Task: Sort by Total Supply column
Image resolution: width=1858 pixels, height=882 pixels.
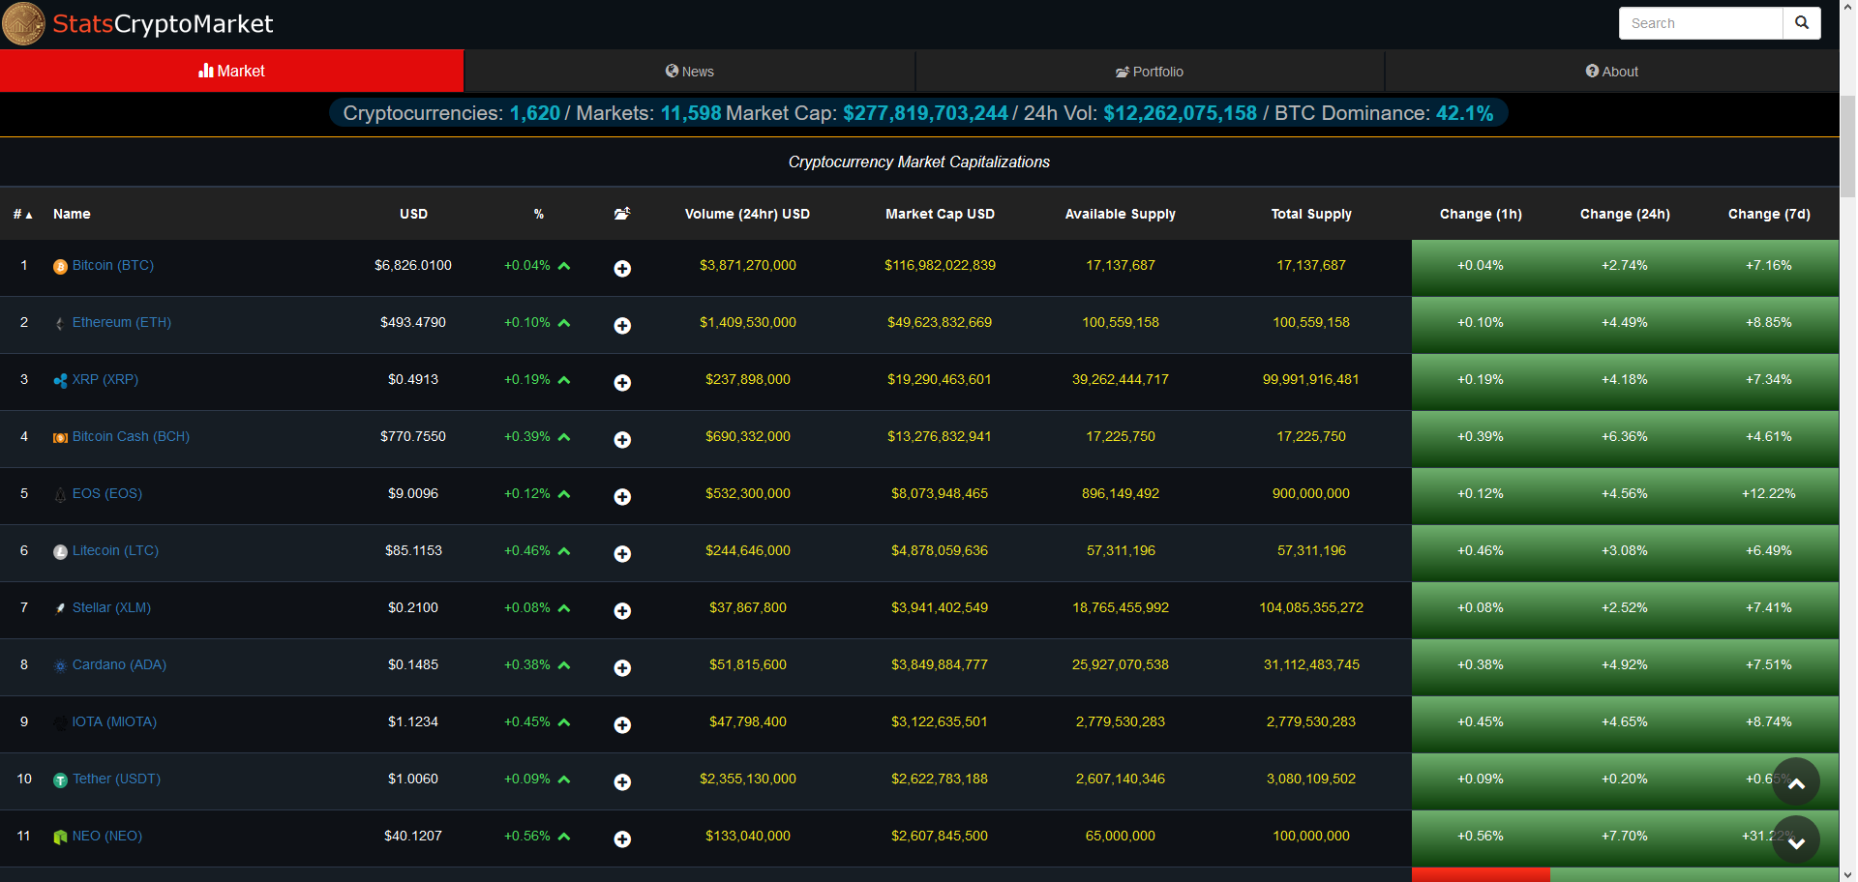Action: (x=1311, y=214)
